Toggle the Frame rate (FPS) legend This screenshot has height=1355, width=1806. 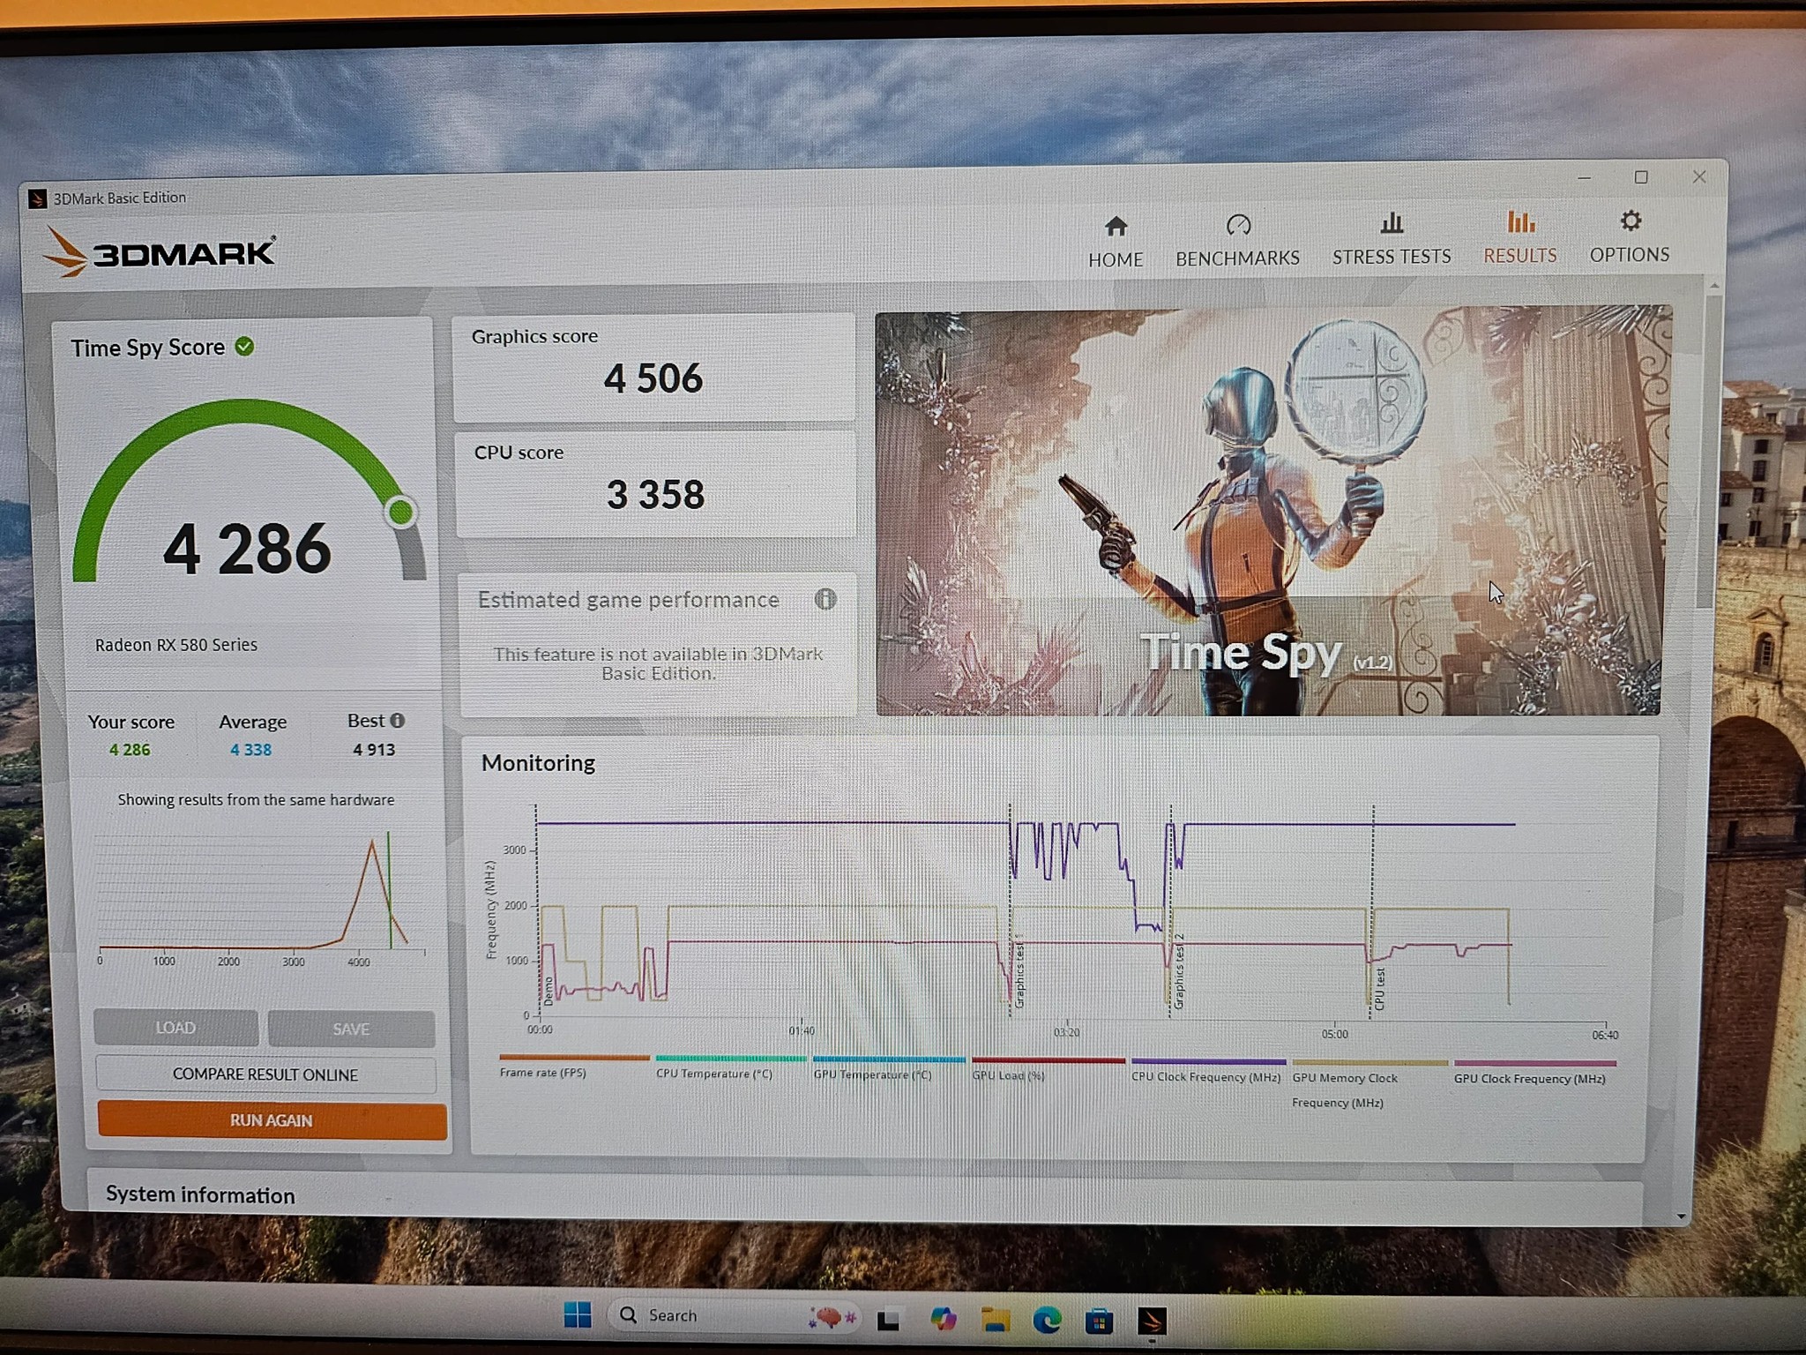[x=543, y=1073]
